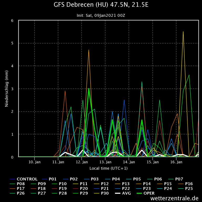Click the Niederschlag (mm) y-axis label
The width and height of the screenshot is (202, 202).
pos(7,89)
